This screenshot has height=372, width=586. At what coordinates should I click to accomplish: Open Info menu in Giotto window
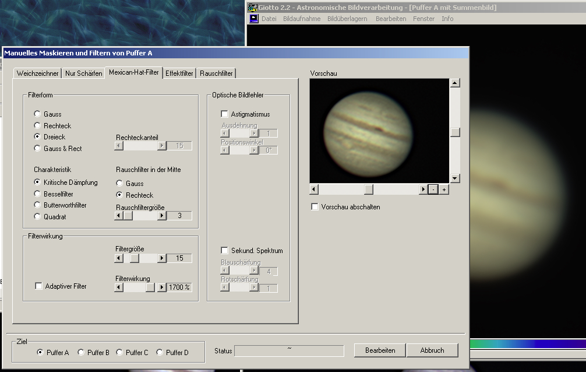tap(447, 19)
